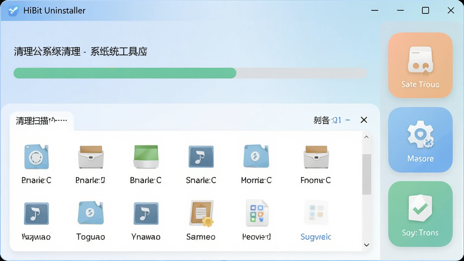The width and height of the screenshot is (464, 261).
Task: Open the Ynawao music icon
Action: click(x=146, y=213)
